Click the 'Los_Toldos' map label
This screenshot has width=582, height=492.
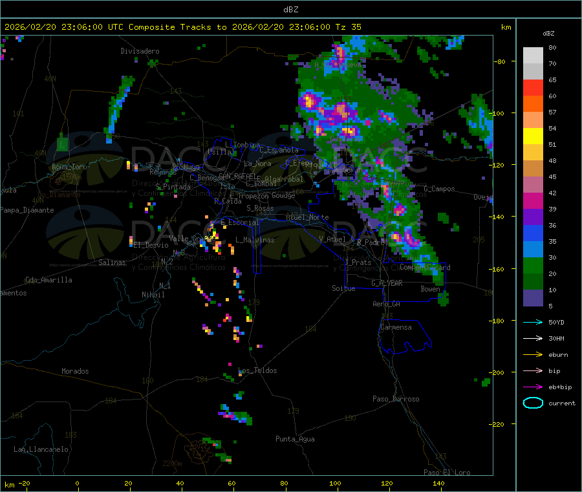[257, 370]
